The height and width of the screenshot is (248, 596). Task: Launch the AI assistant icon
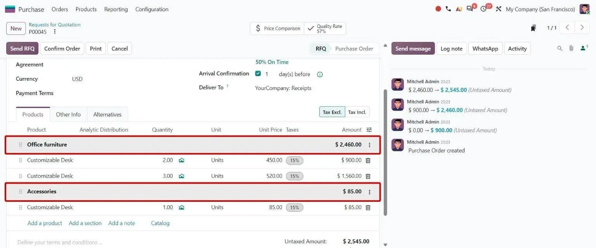coord(459,9)
